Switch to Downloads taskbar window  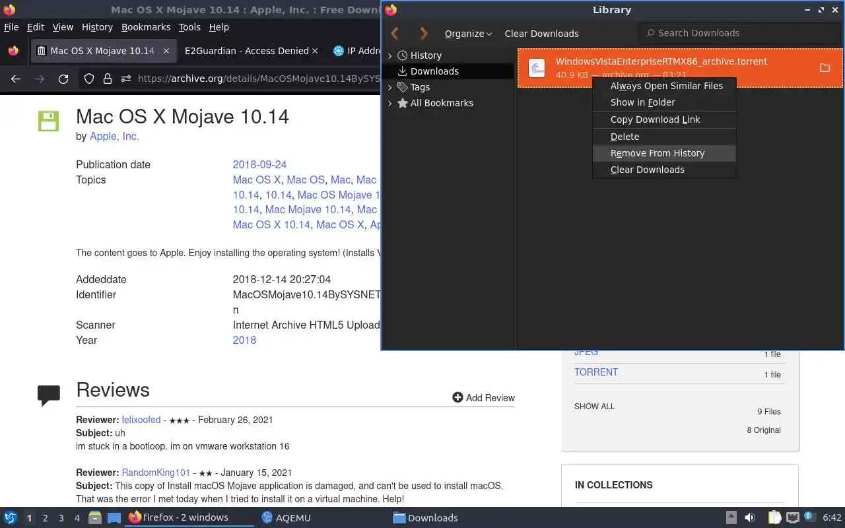click(425, 518)
